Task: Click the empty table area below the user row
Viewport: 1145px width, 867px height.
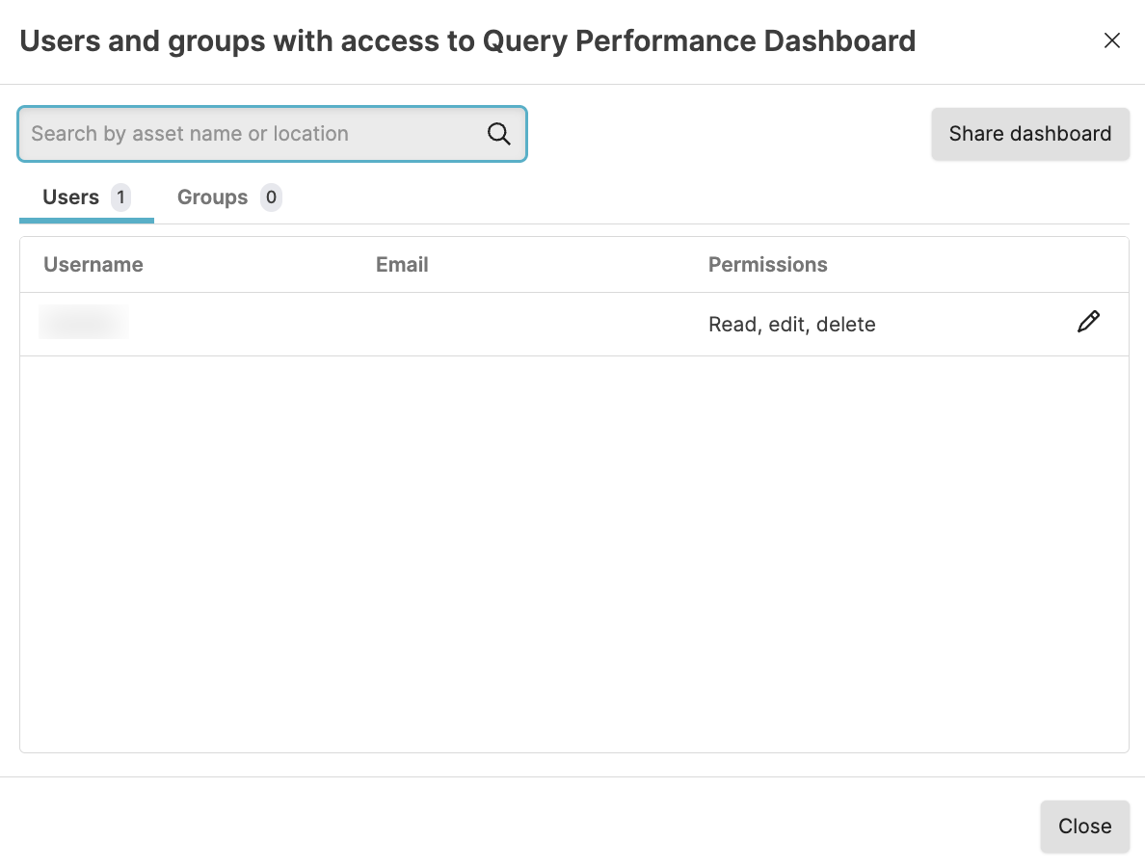Action: 573,554
